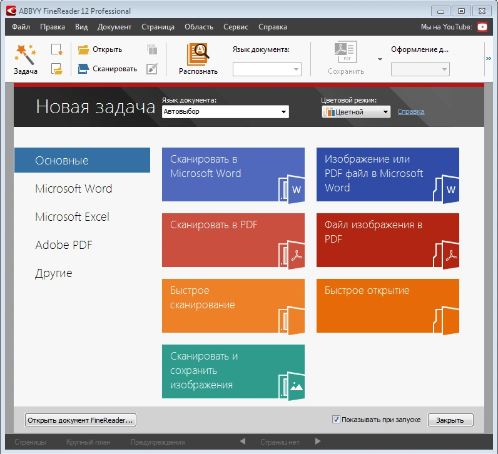The width and height of the screenshot is (498, 454).
Task: Select the Основные task category
Action: pos(82,160)
